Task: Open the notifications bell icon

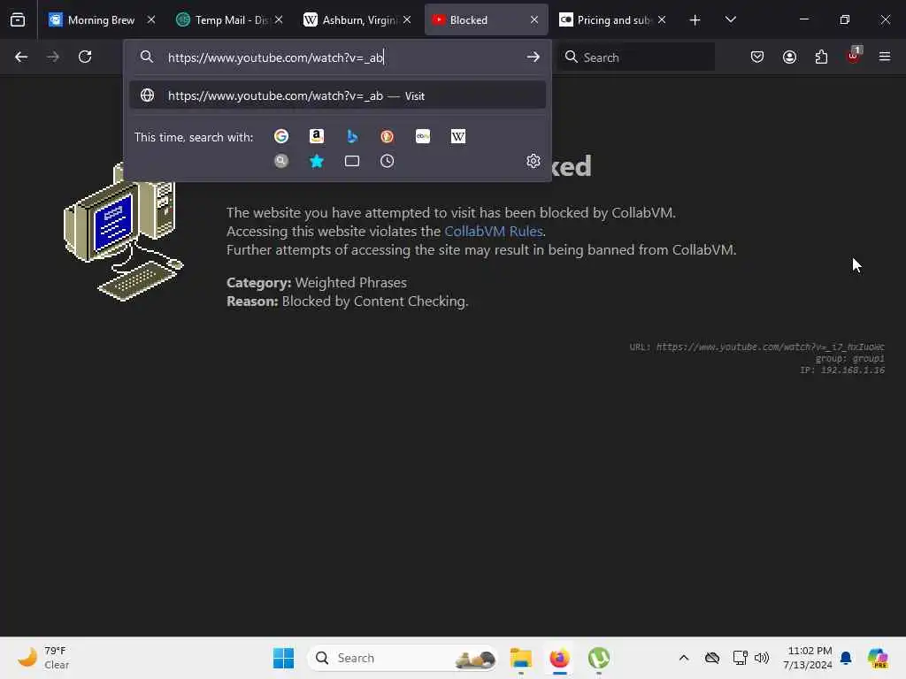Action: click(x=846, y=658)
